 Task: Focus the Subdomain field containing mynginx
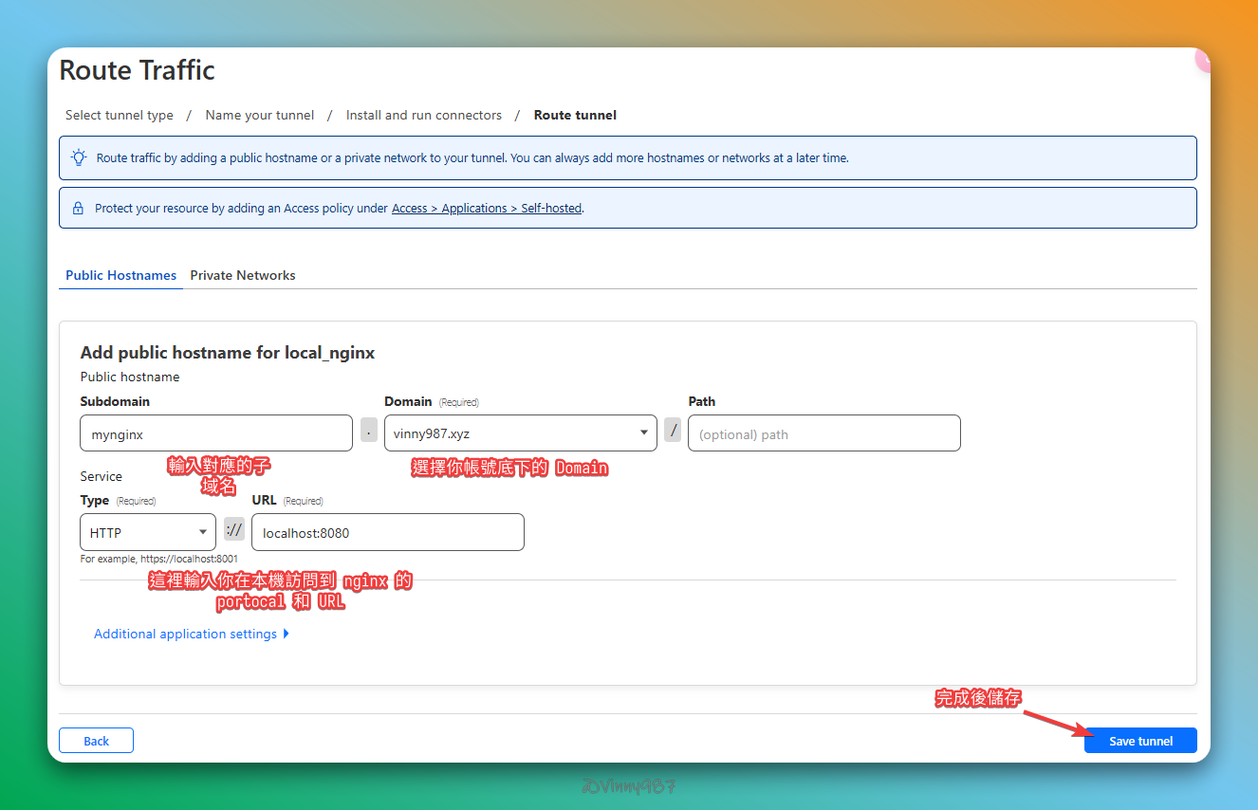coord(216,433)
